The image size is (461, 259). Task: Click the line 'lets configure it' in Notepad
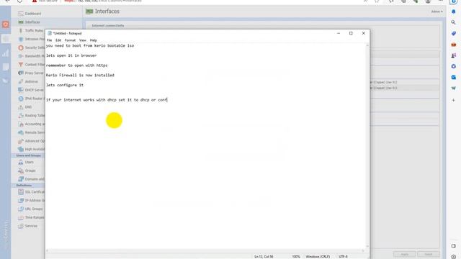coord(65,85)
